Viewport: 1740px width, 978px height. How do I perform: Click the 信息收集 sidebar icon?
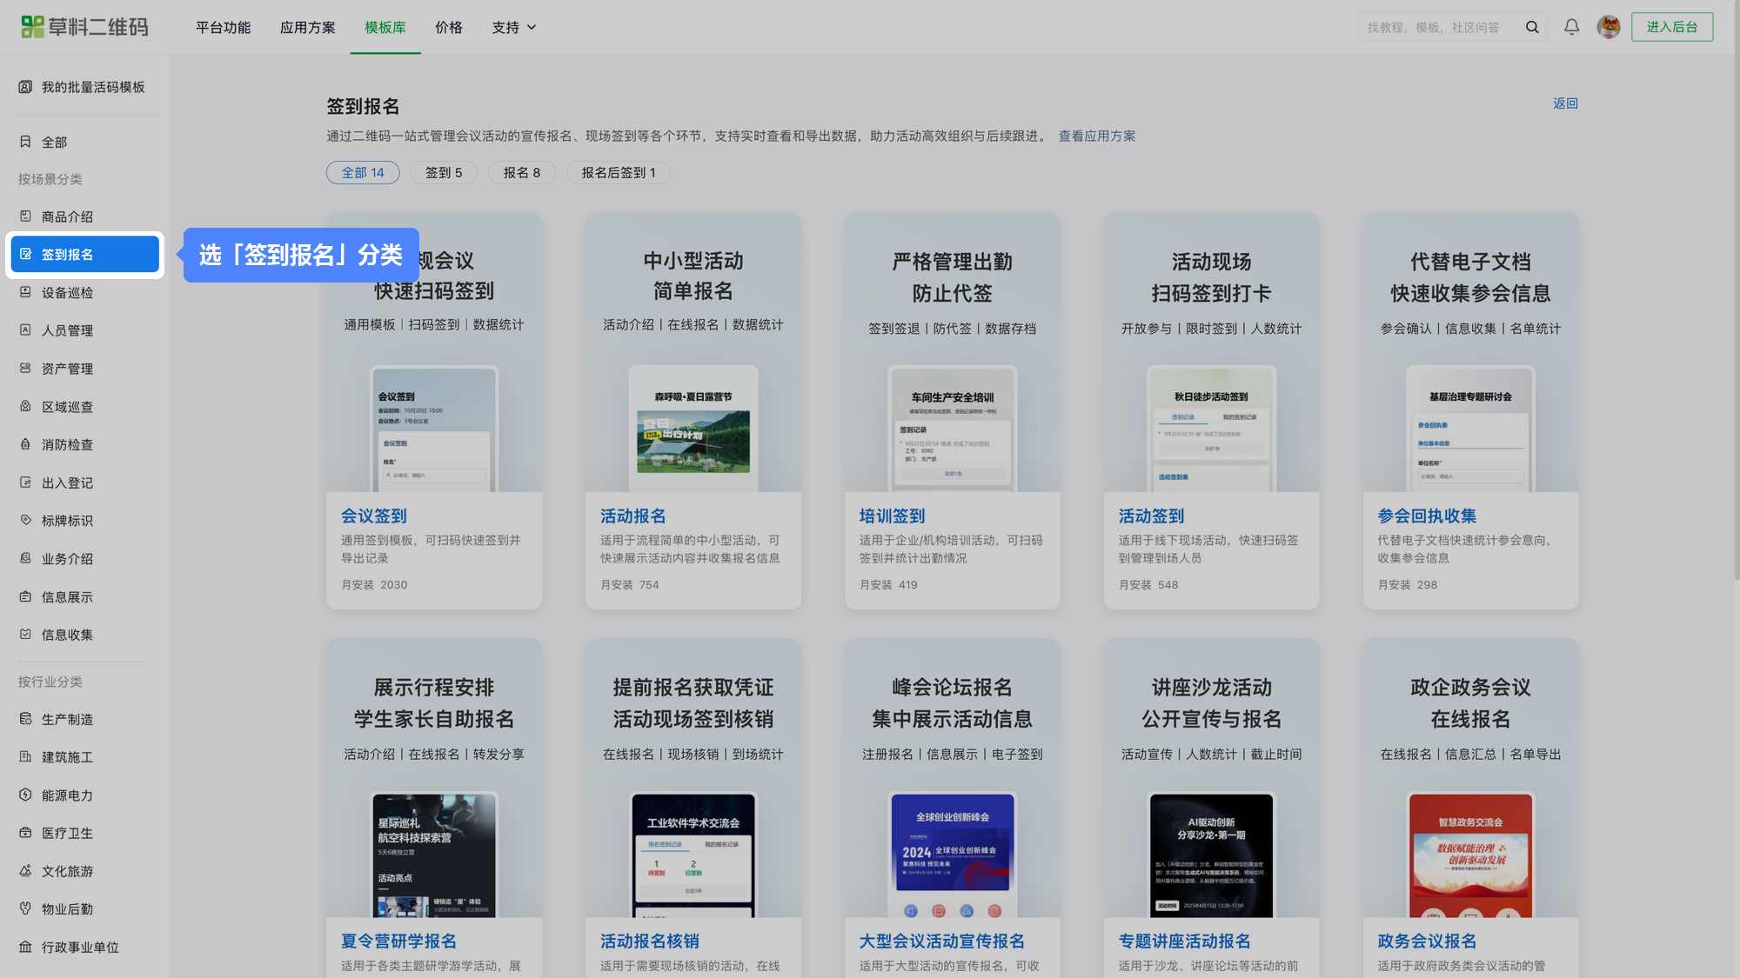pyautogui.click(x=25, y=635)
